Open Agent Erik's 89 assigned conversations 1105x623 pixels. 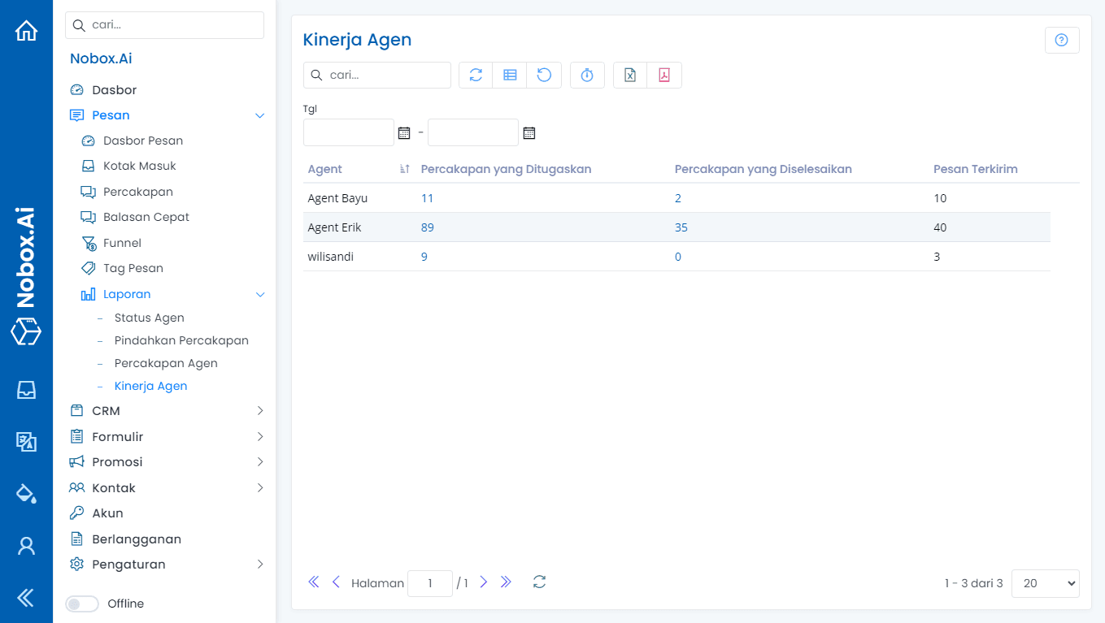427,227
